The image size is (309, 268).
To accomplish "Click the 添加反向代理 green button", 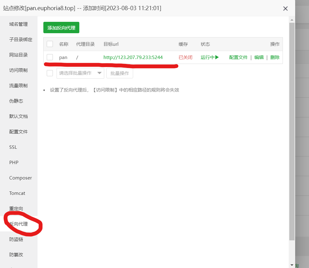I will 61,28.
